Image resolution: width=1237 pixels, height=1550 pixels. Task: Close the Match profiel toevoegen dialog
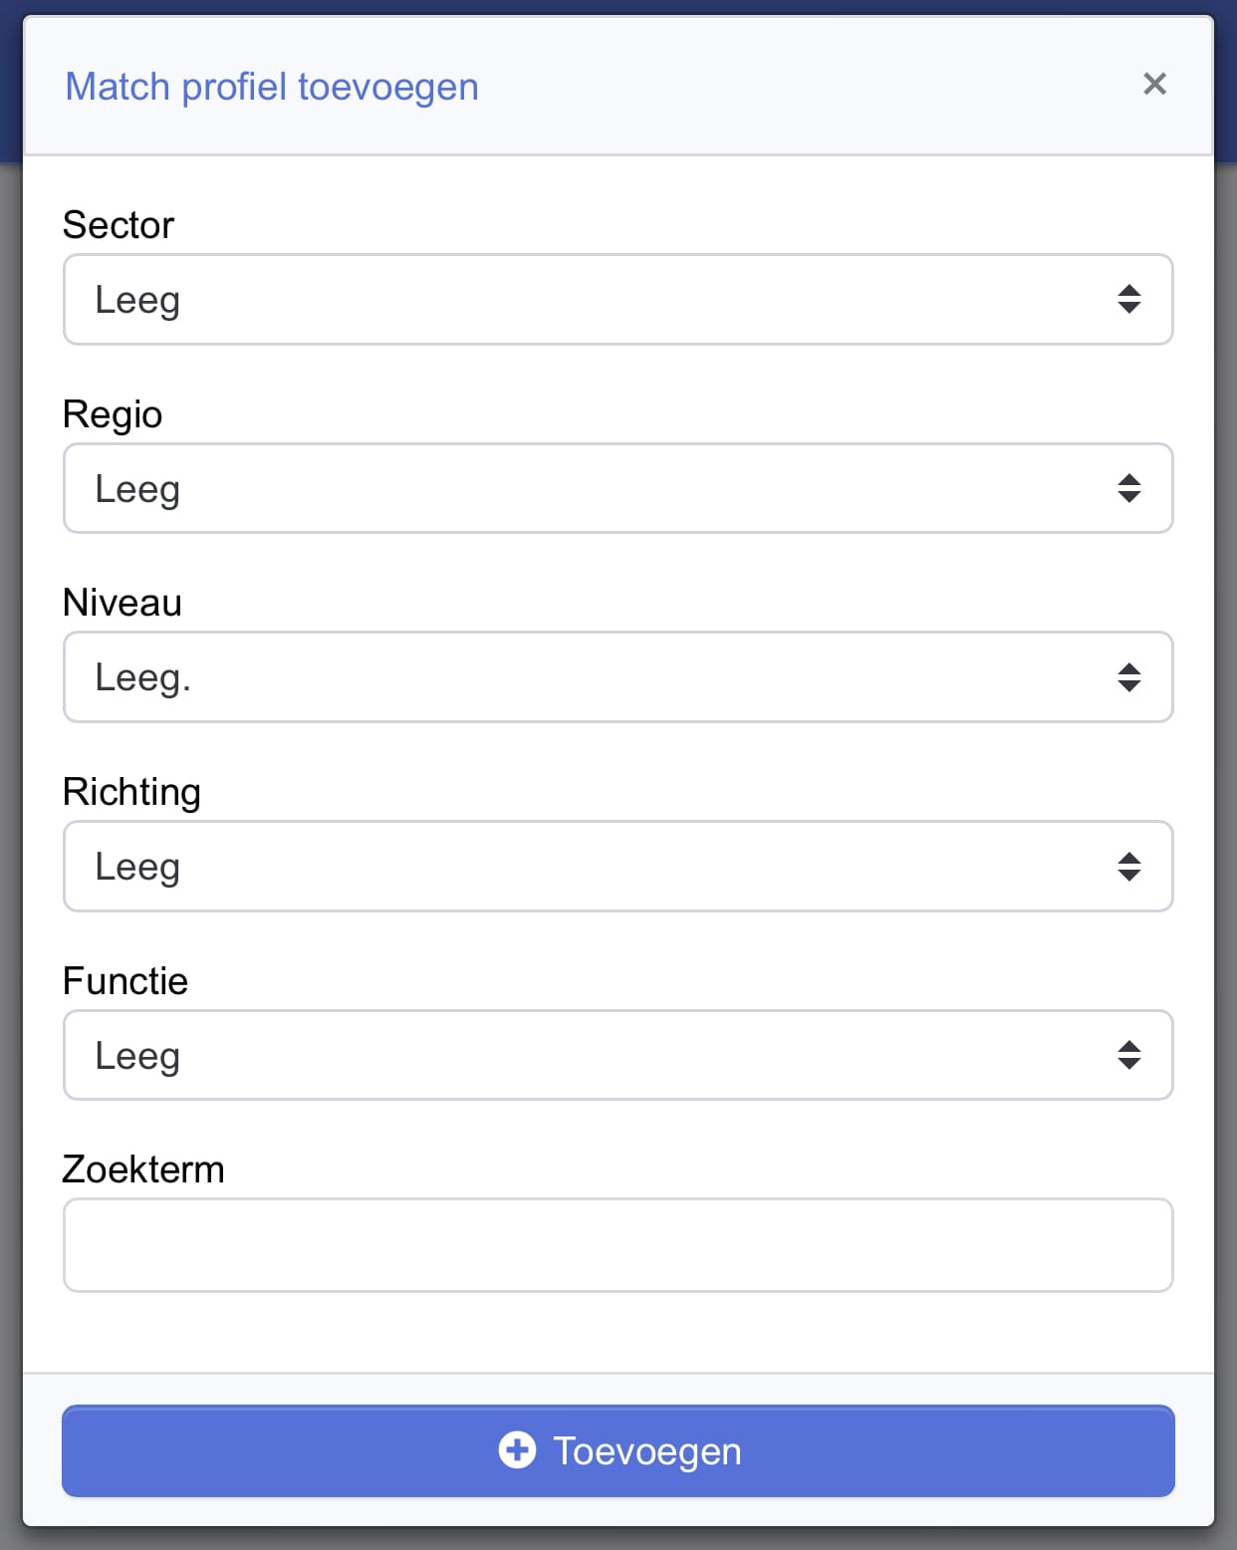coord(1154,84)
